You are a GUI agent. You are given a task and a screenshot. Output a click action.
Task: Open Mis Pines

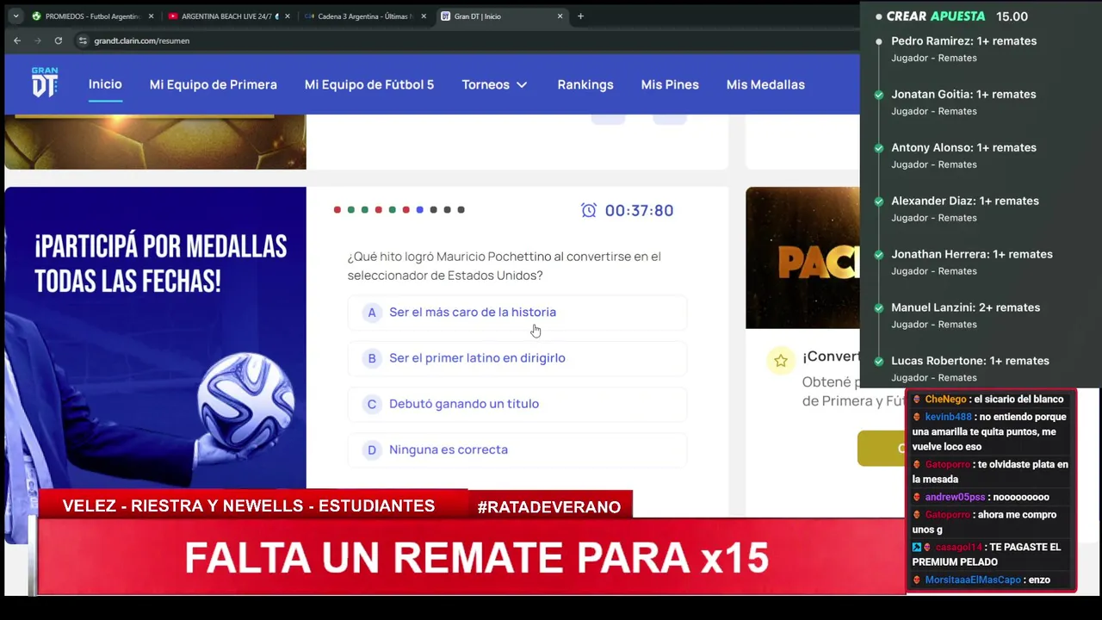click(670, 84)
